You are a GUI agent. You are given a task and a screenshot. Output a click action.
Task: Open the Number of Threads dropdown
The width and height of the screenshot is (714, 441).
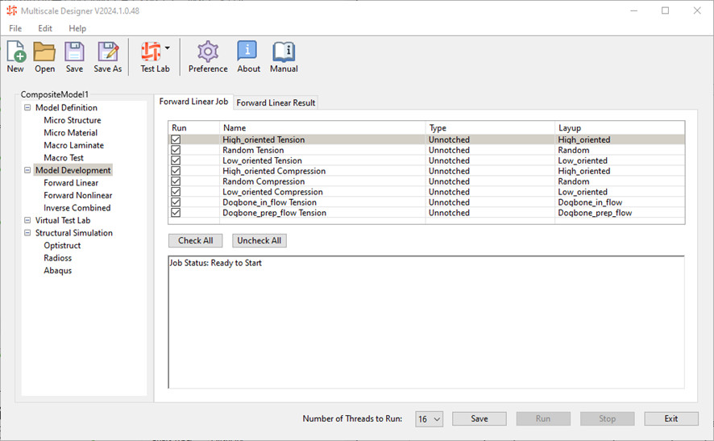(429, 419)
